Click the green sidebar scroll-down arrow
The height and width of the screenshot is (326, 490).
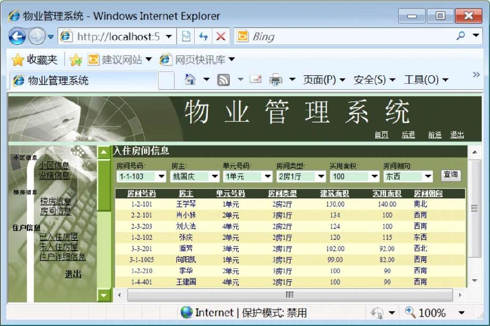coord(104,295)
